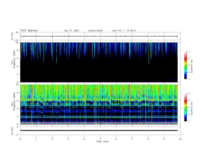Select the "Time (min)" axis title
Screen dimensions: 203x156
(103, 141)
